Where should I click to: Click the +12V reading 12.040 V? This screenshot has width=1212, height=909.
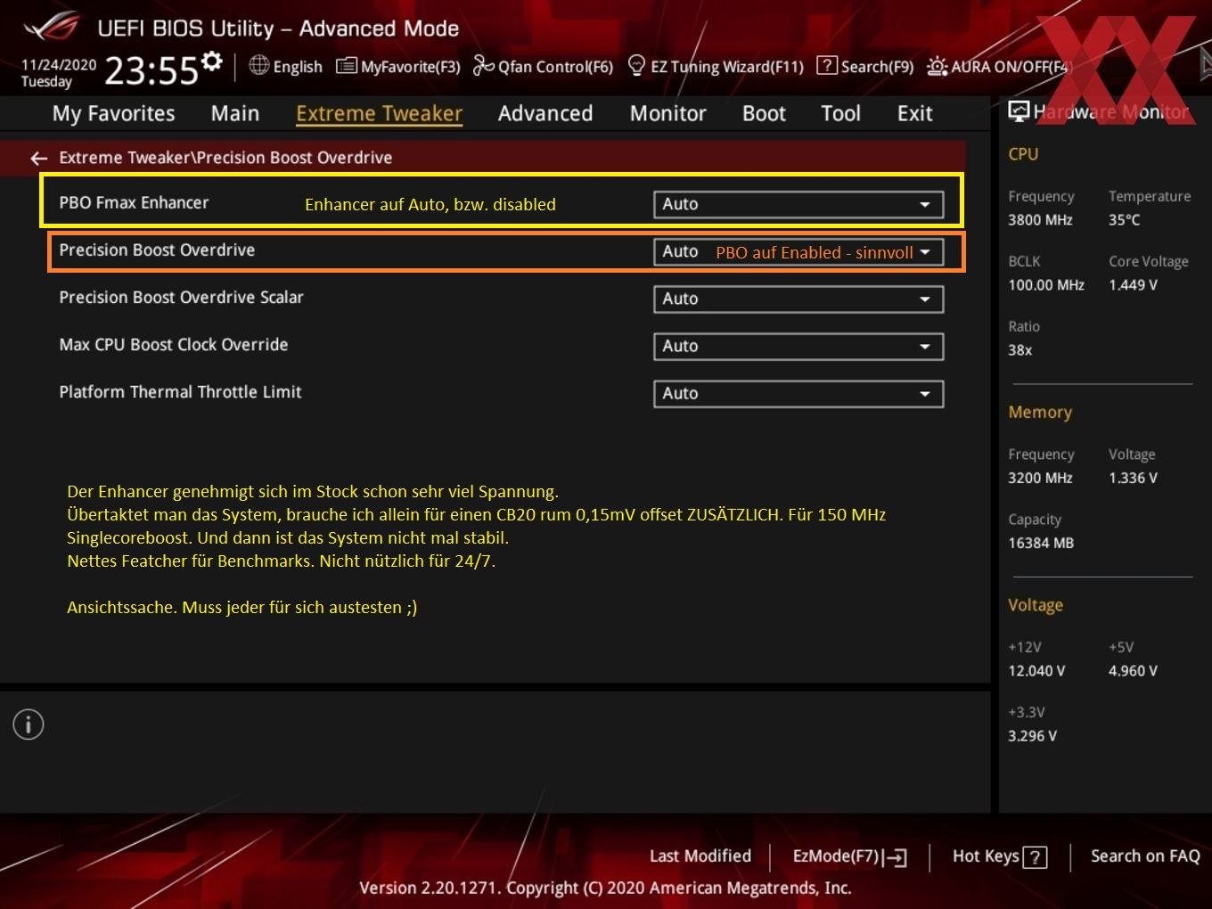click(1036, 670)
